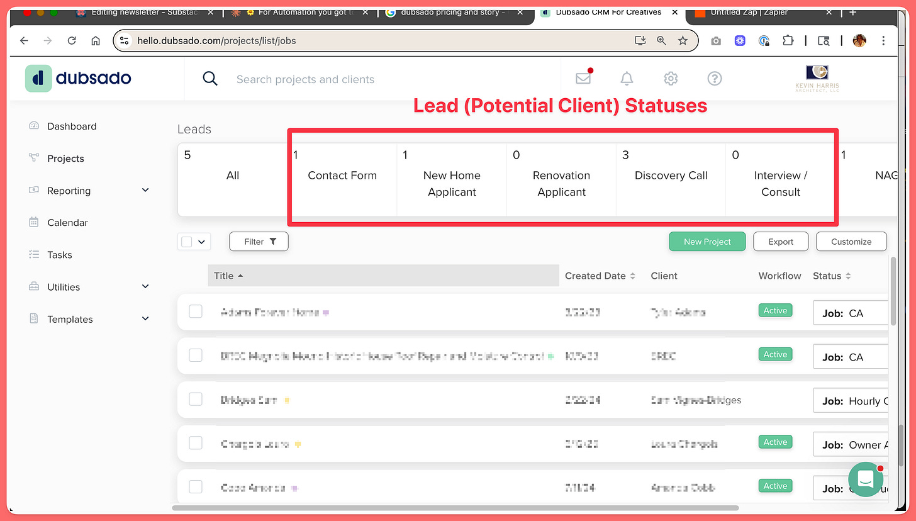916x521 pixels.
Task: Open the Job: Hourly status dropdown
Action: [x=851, y=400]
